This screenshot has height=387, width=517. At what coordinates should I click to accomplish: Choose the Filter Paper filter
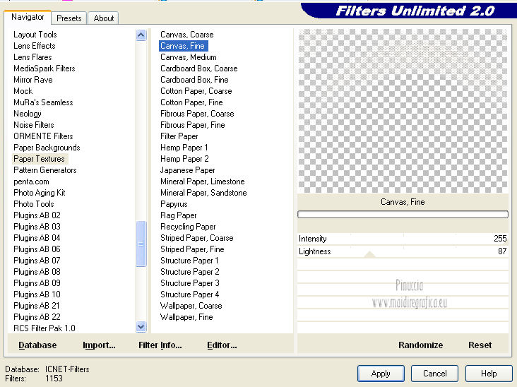179,136
